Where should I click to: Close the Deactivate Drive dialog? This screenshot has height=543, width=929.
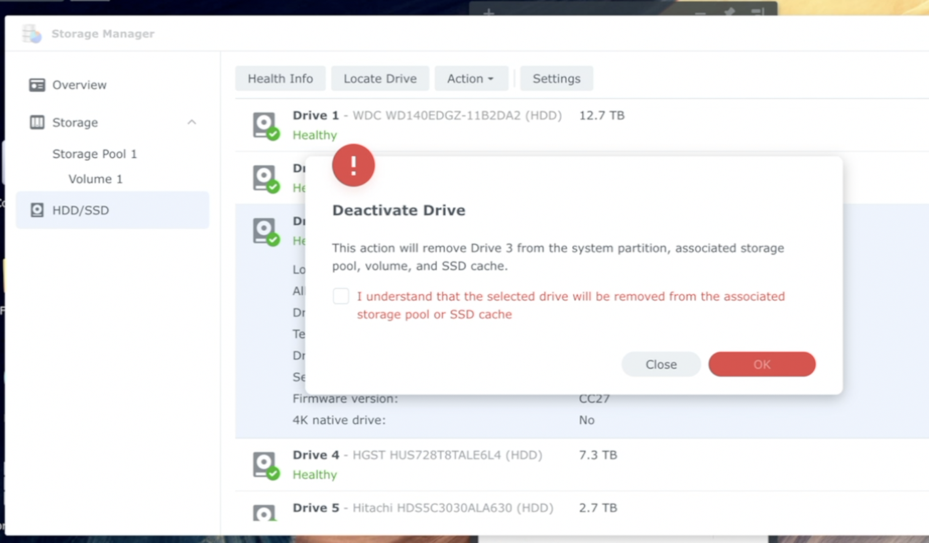point(660,364)
